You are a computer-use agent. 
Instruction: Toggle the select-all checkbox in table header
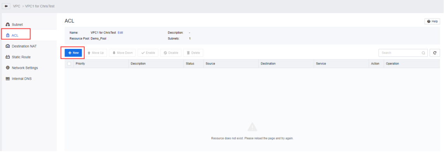click(69, 64)
